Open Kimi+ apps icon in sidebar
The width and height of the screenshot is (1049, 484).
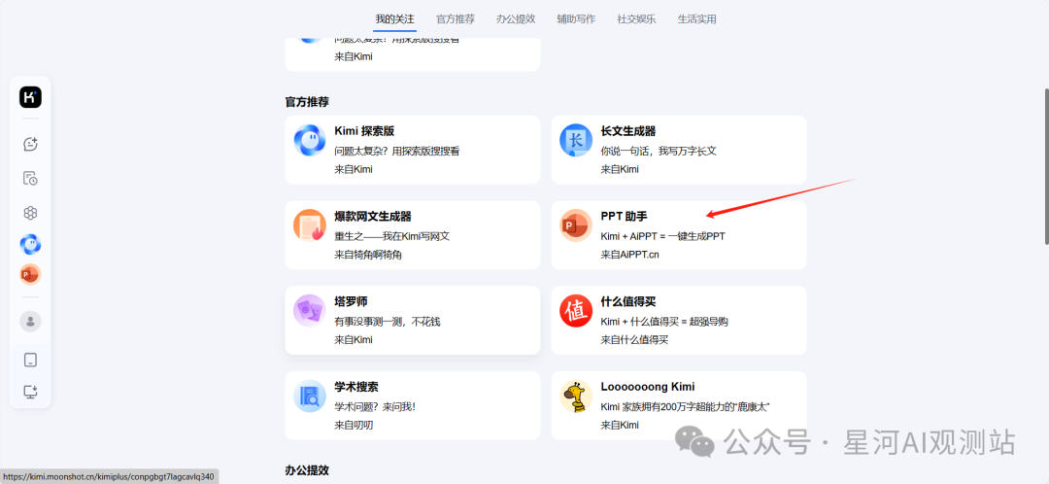(x=30, y=213)
